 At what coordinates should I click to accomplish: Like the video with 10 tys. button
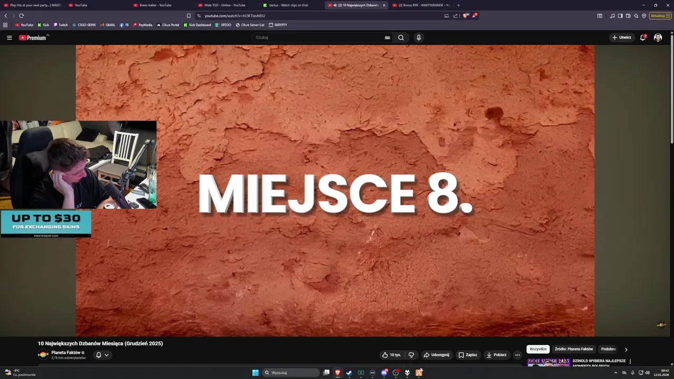coord(391,355)
